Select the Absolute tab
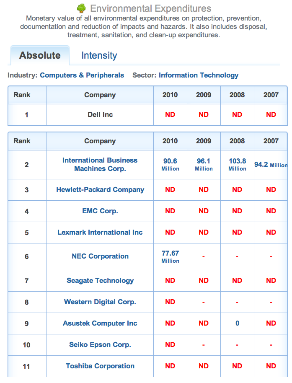 pyautogui.click(x=40, y=55)
